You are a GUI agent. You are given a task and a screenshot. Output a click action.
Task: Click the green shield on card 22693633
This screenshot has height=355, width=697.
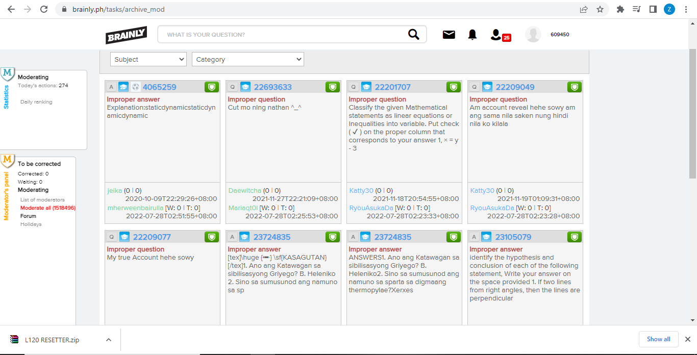[333, 87]
